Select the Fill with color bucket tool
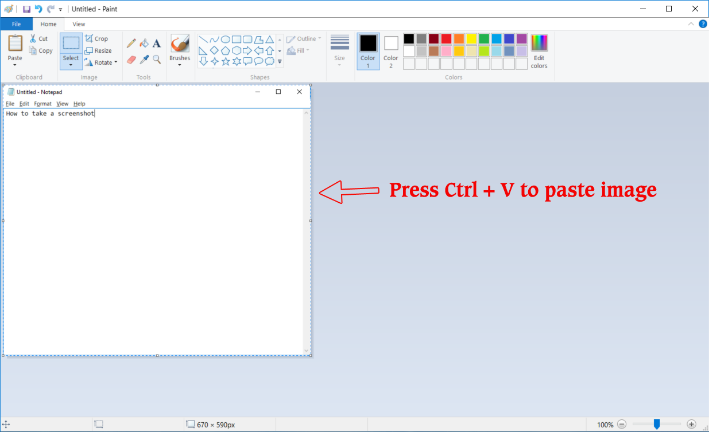The height and width of the screenshot is (432, 709). [144, 43]
